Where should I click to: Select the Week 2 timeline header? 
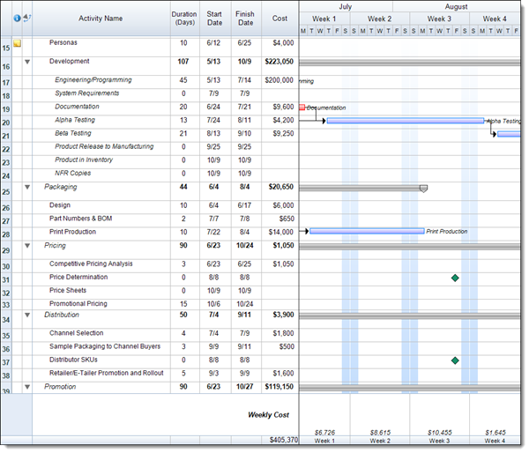coord(380,19)
